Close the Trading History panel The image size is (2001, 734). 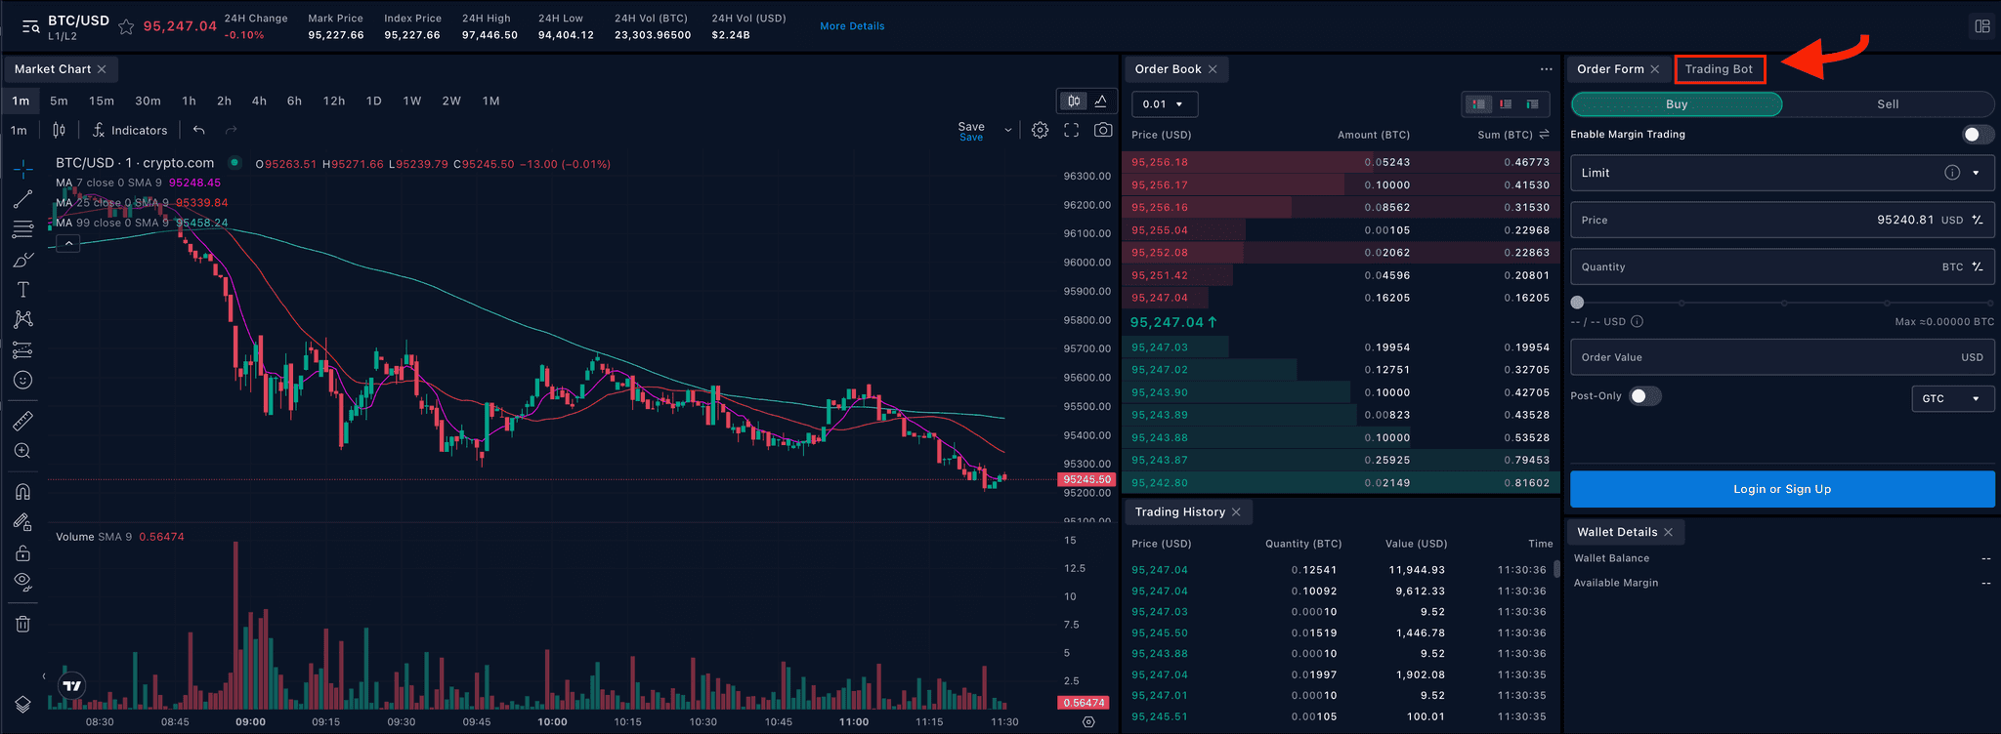pyautogui.click(x=1236, y=512)
